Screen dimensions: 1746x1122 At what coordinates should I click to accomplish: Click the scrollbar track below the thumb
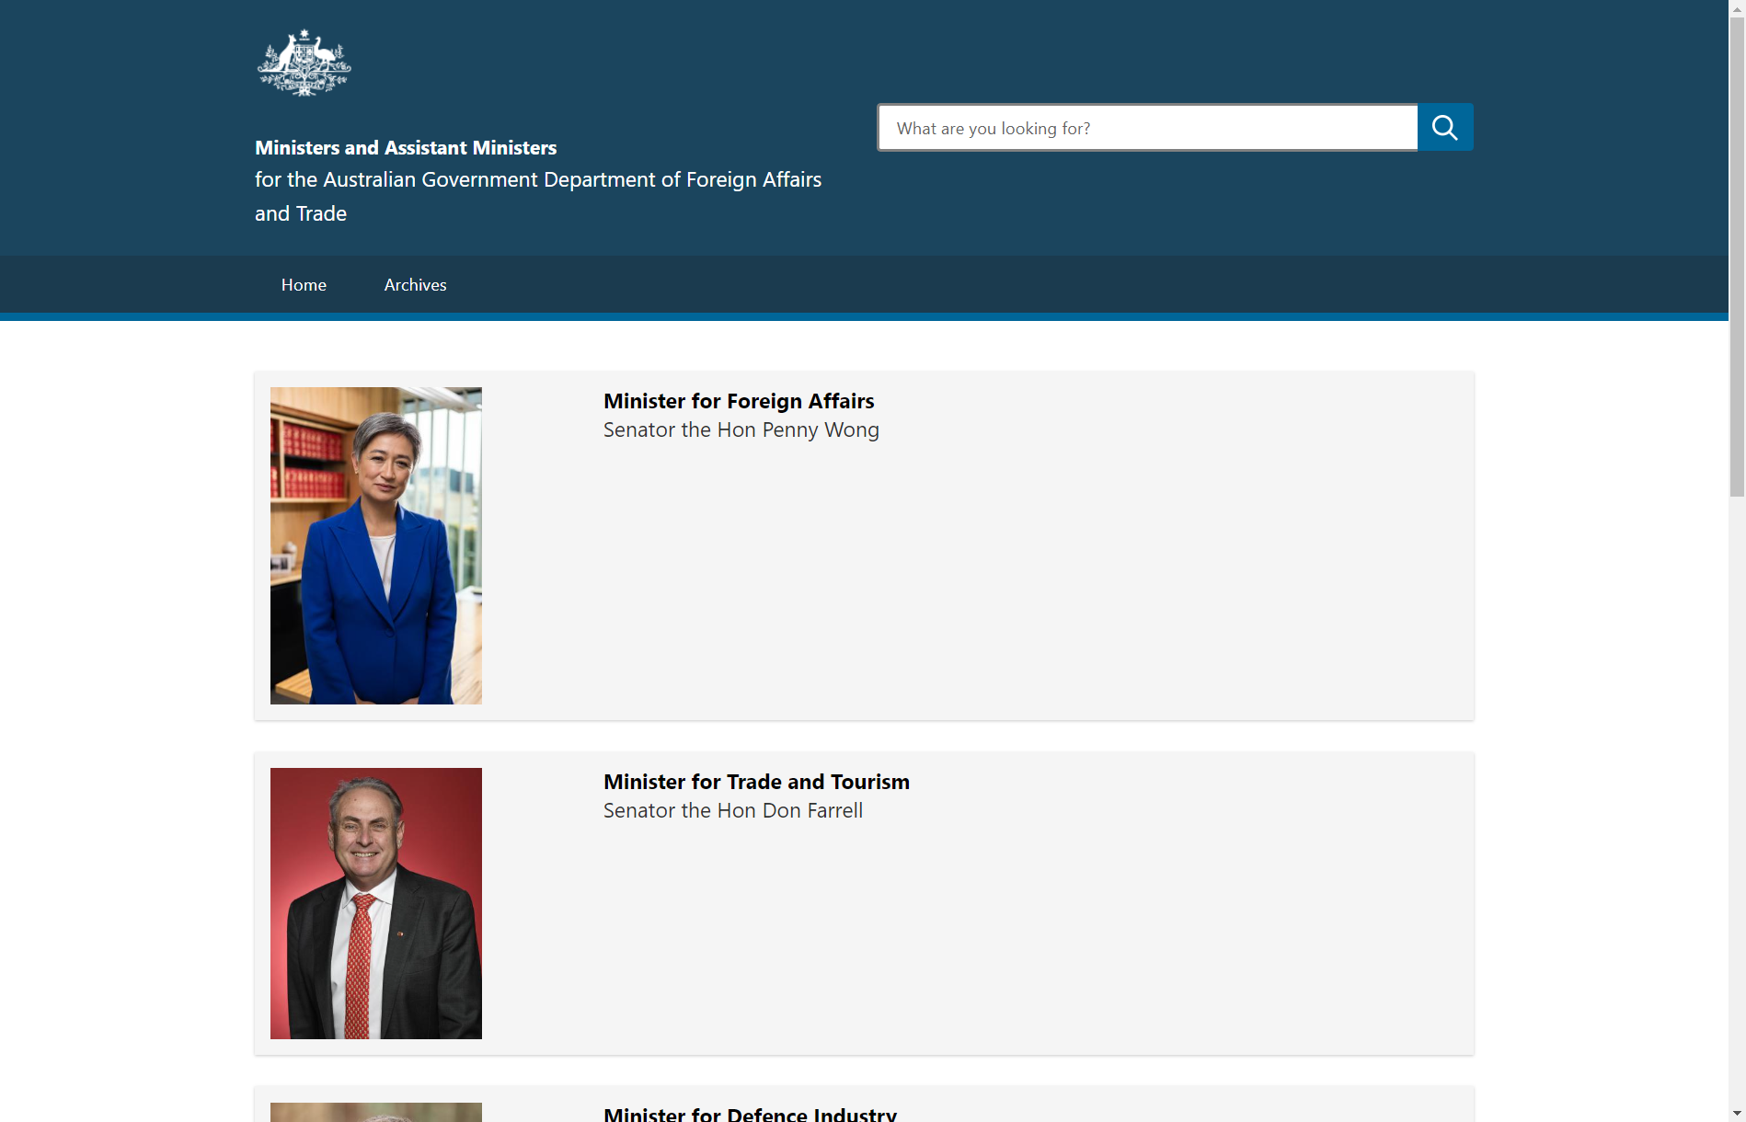click(x=1737, y=800)
